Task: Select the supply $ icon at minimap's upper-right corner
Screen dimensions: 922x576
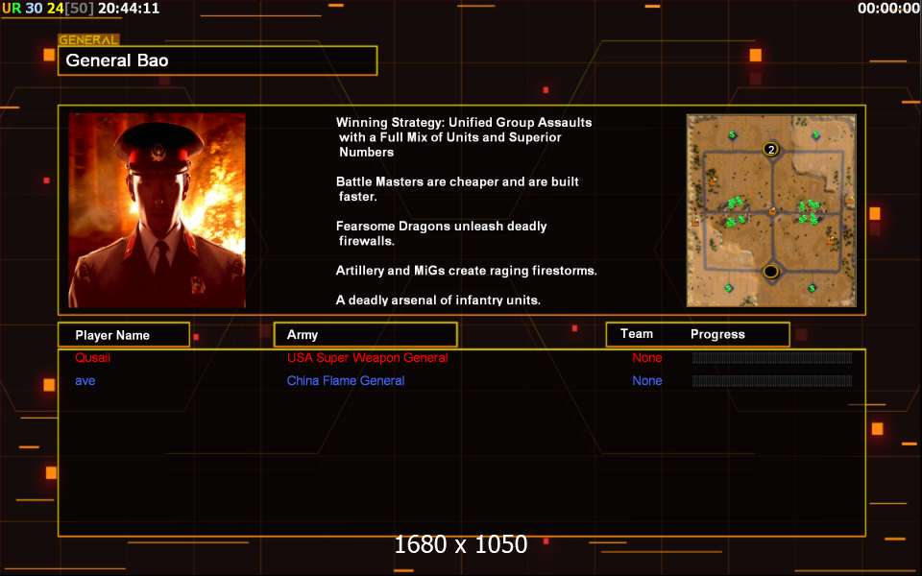Action: tap(815, 134)
